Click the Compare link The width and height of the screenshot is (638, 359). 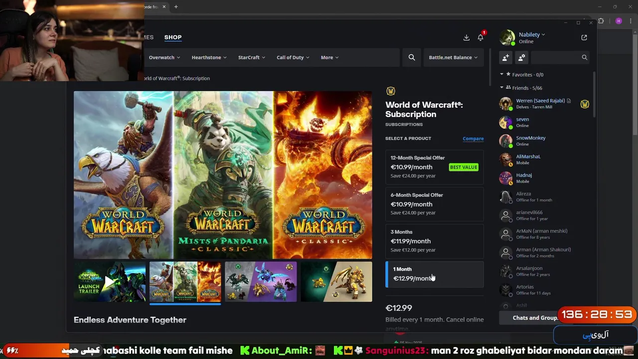coord(473,139)
